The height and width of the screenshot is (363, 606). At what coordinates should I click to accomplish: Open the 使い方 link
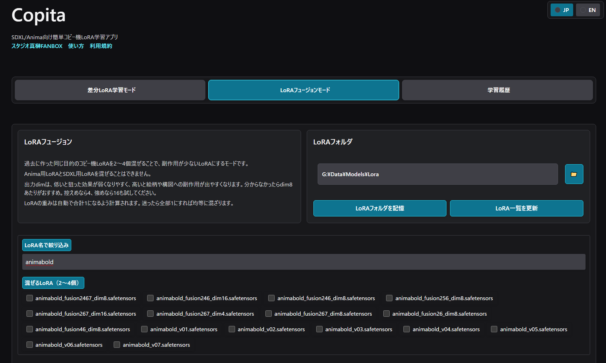pyautogui.click(x=76, y=46)
